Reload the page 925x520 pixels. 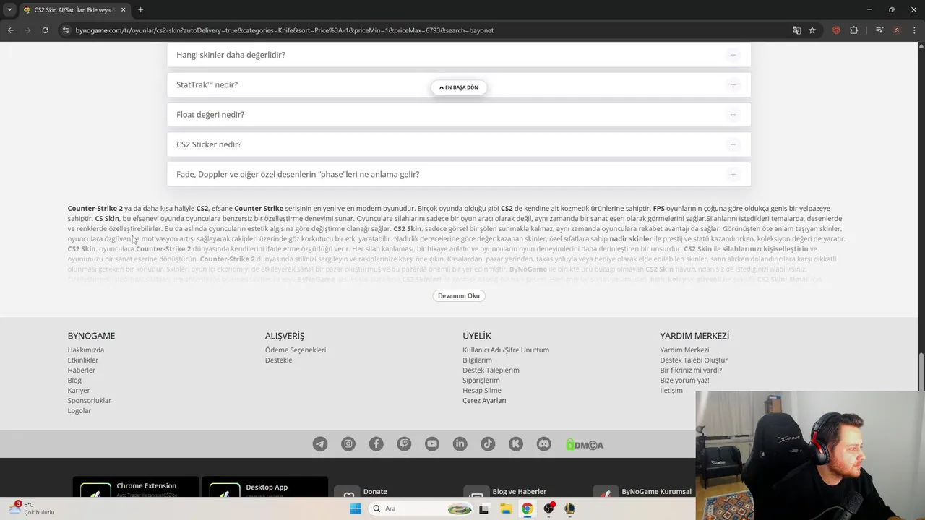[45, 30]
